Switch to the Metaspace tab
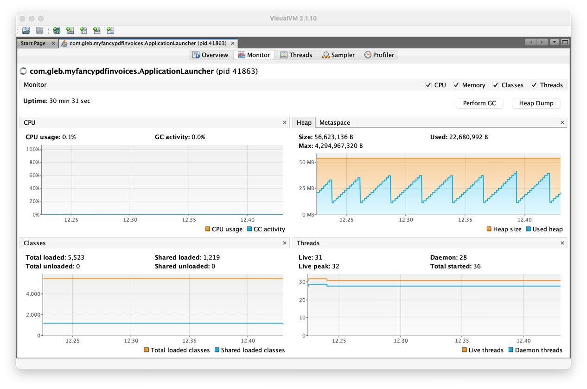Viewport: 587px width, 389px height. point(334,122)
